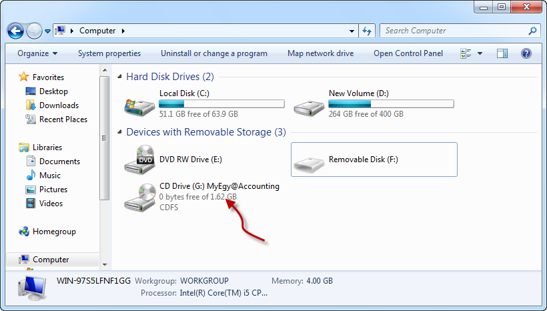
Task: Select the DVD RW Drive (E:) icon
Action: pos(139,160)
